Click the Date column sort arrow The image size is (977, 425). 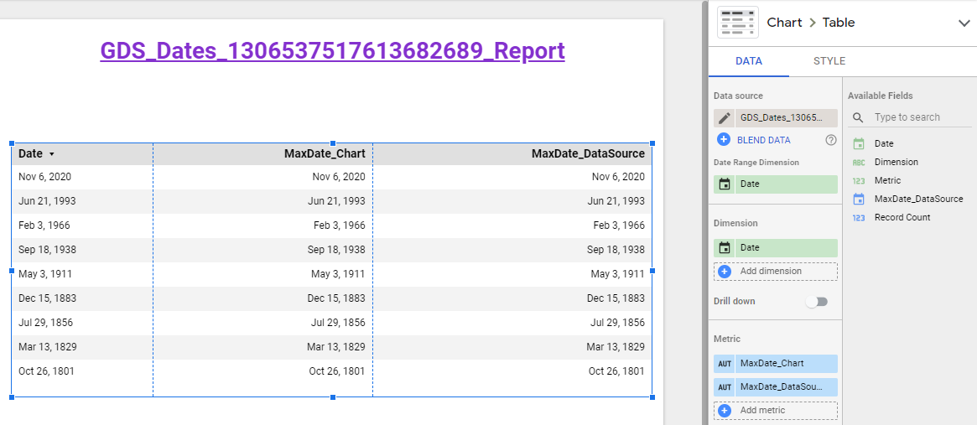(52, 154)
